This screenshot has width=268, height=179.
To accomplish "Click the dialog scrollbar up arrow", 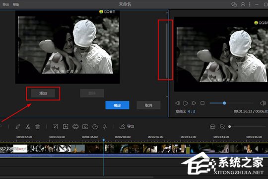I will point(167,12).
